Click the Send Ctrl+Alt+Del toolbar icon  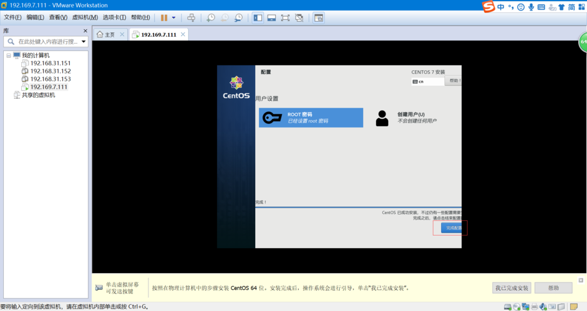pyautogui.click(x=191, y=17)
